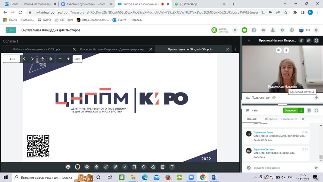The width and height of the screenshot is (323, 182).
Task: Click the Введите сообщение chat input
Action: click(x=282, y=168)
